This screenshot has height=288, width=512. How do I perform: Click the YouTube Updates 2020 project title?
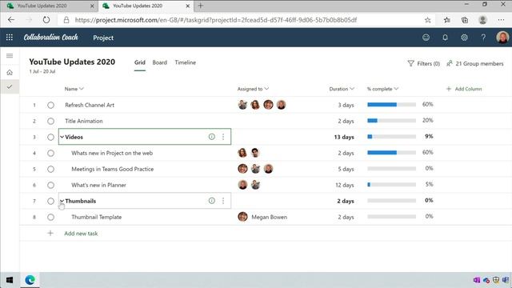72,62
